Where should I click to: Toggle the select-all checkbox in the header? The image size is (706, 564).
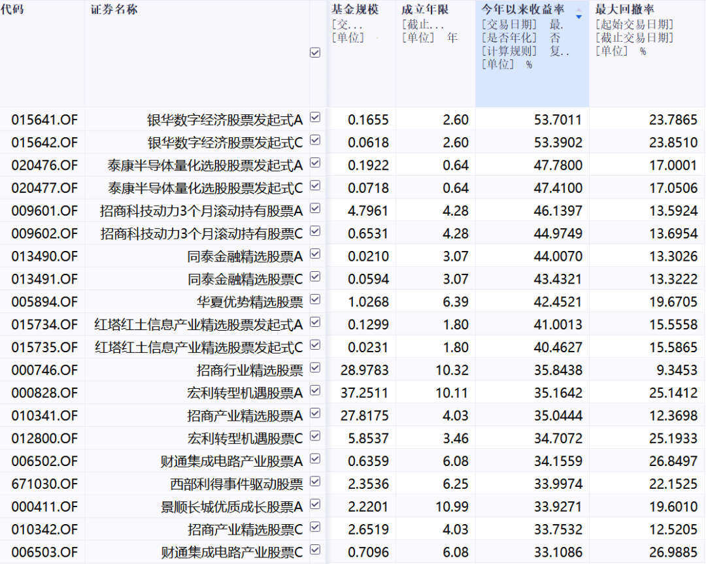[315, 53]
